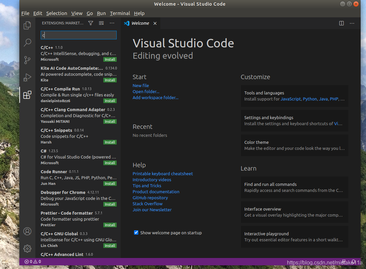Viewport: 366px width, 269px height.
Task: Open the Explorer view in the activity bar
Action: 27,25
